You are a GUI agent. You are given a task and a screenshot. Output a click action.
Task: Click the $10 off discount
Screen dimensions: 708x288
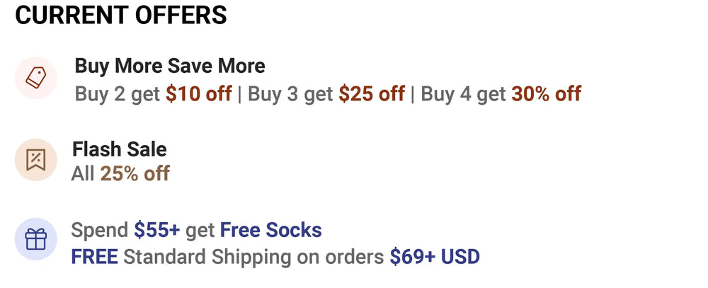tap(199, 93)
